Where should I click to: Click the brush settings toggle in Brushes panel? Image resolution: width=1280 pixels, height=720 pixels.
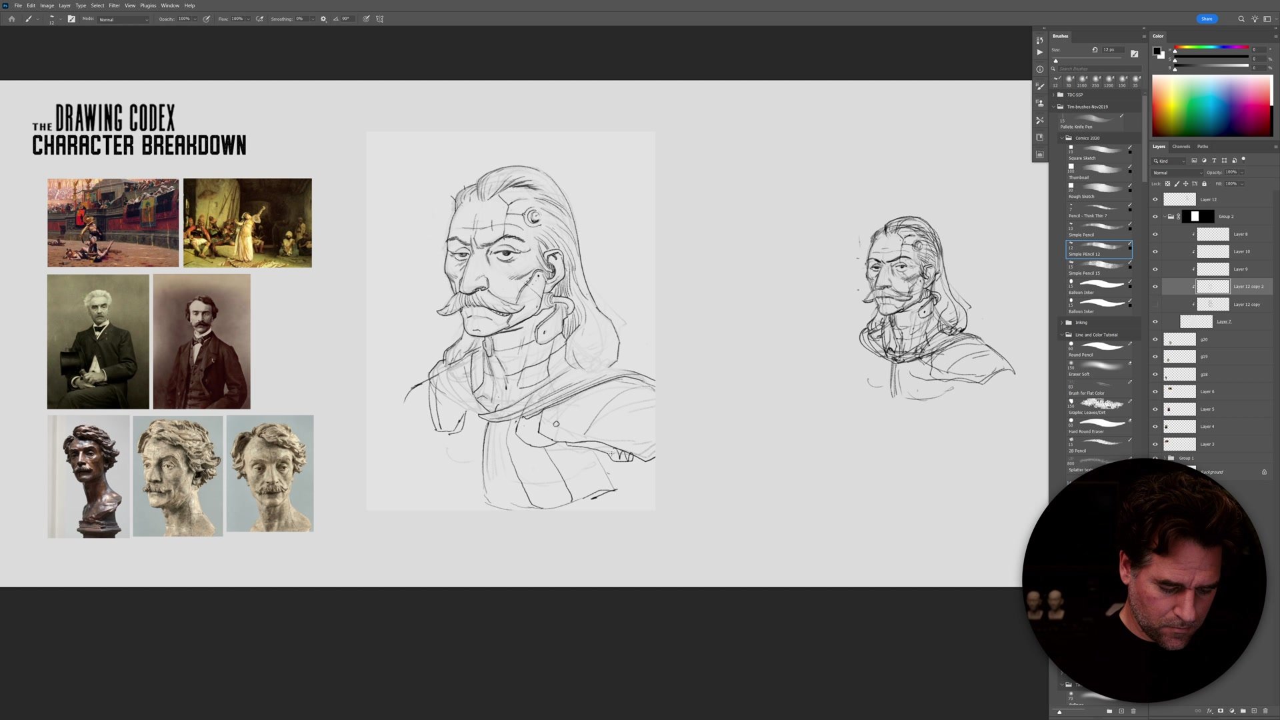[1135, 54]
